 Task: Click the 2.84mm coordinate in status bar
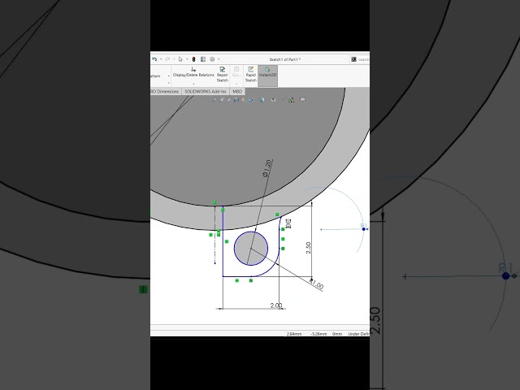point(294,334)
